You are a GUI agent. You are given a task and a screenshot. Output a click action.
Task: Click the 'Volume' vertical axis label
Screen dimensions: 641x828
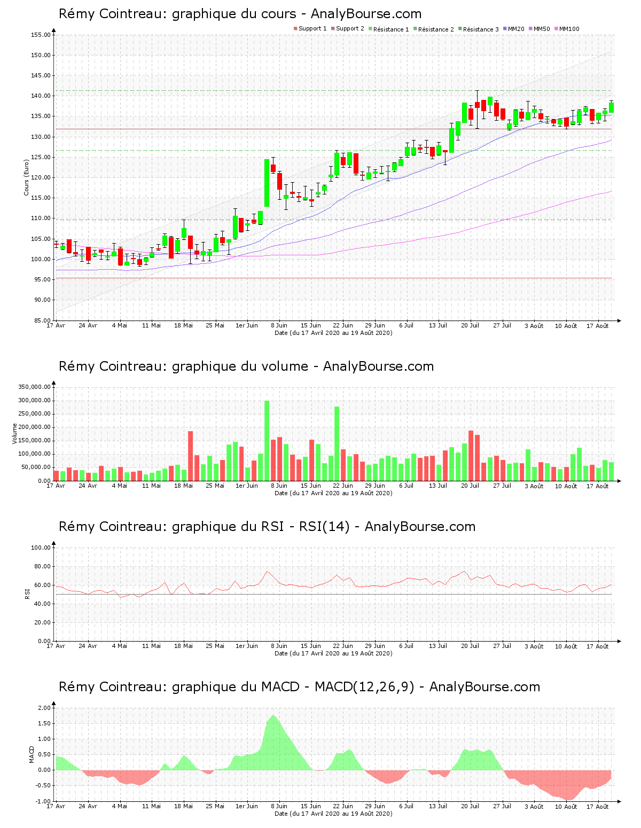click(x=15, y=433)
